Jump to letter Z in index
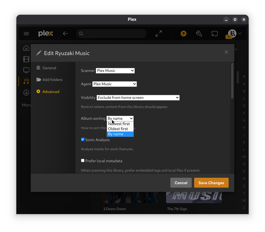265x232 pixels. pyautogui.click(x=244, y=208)
